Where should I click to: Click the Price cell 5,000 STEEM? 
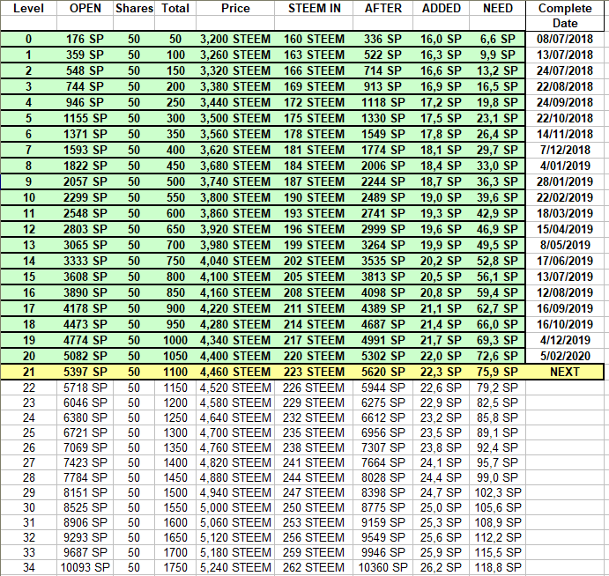(x=235, y=507)
